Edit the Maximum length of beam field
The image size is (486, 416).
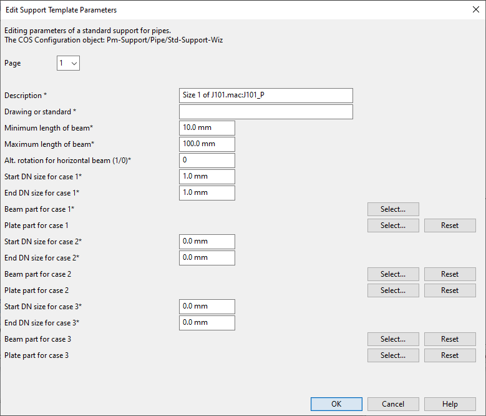[x=207, y=144]
